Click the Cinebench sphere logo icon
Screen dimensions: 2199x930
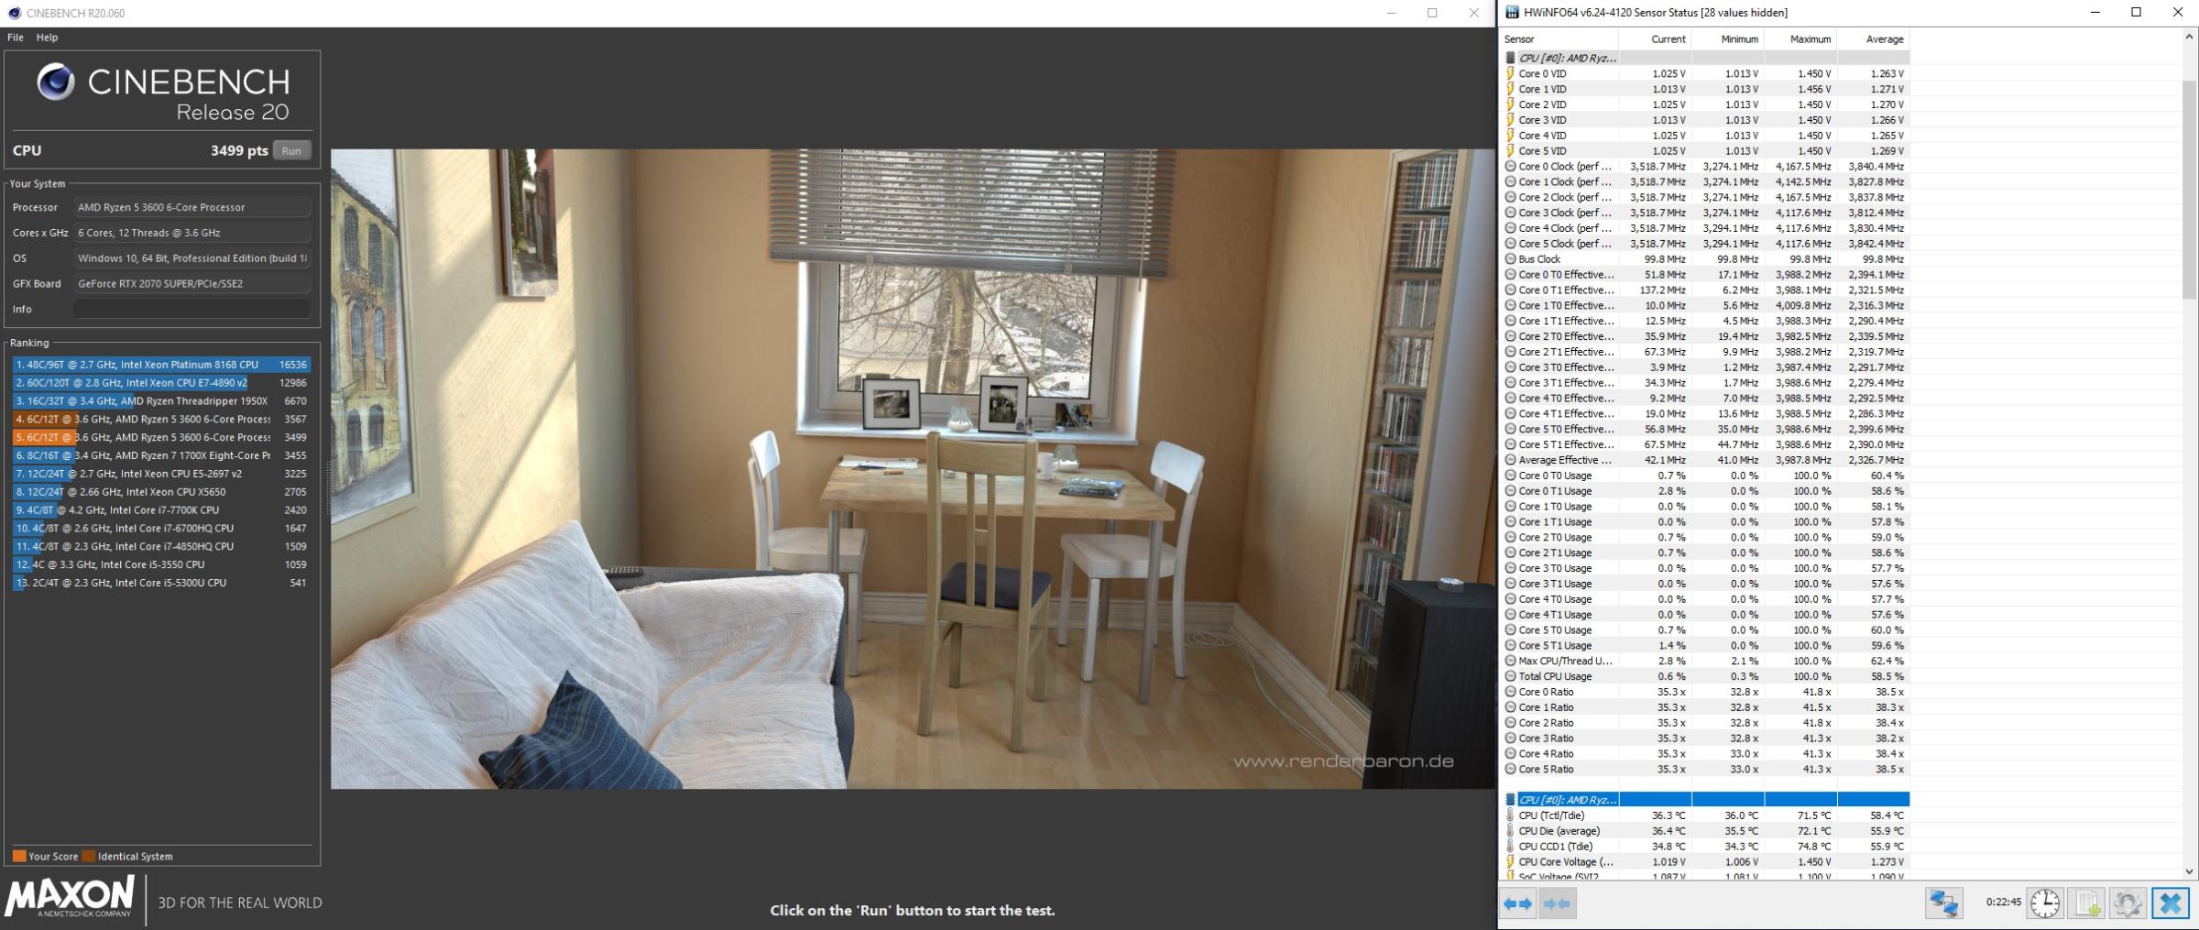click(x=56, y=82)
